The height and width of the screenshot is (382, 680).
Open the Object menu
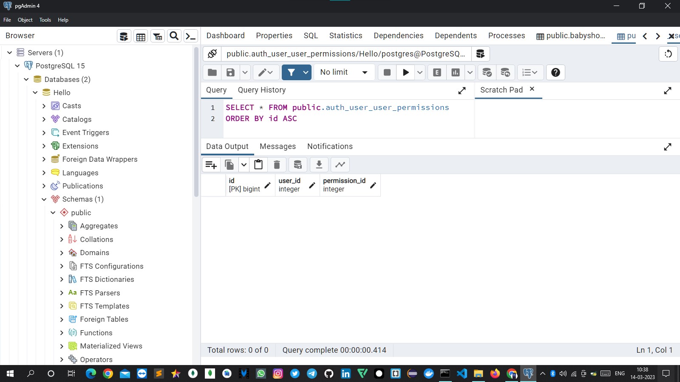25,20
